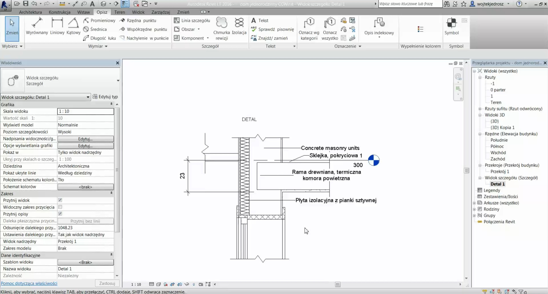The image size is (548, 294).
Task: Open the Zarządzaj ribbon tab
Action: tap(160, 12)
